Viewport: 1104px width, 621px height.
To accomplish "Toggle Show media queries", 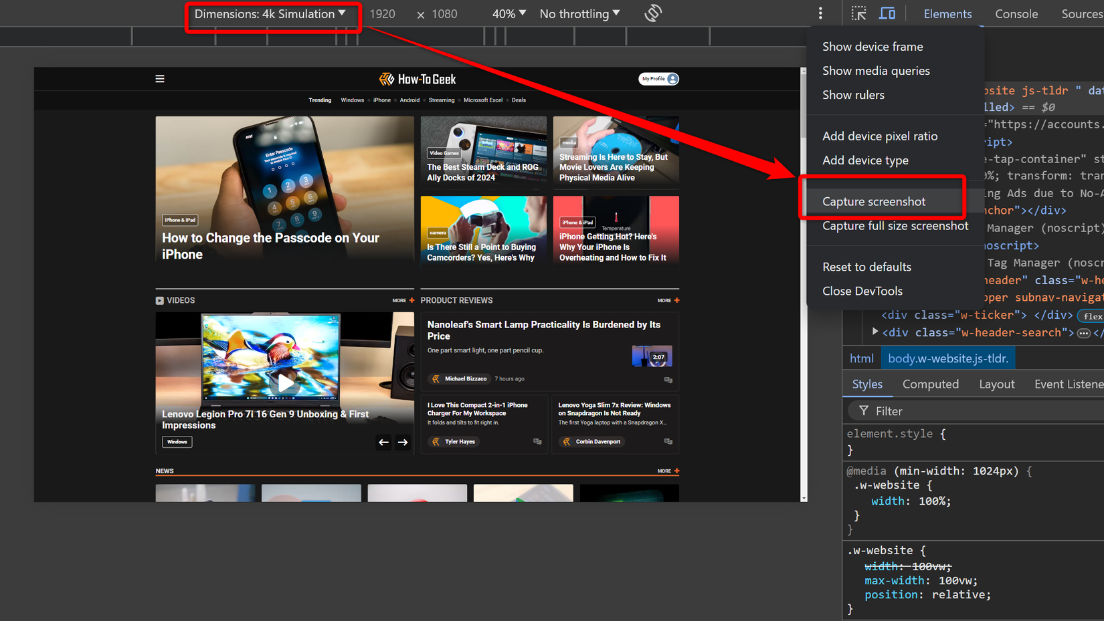I will pos(876,70).
